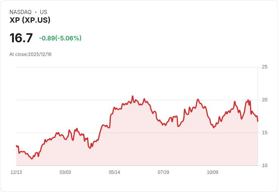Image resolution: width=278 pixels, height=192 pixels.
Task: Select the -0.89(-5.06%) price change
Action: [x=60, y=38]
